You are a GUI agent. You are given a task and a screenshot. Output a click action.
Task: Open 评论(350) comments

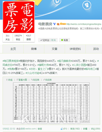pyautogui.click(x=95, y=129)
